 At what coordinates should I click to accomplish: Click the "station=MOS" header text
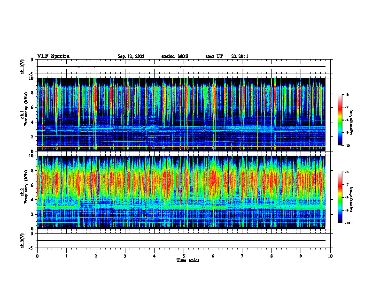175,56
